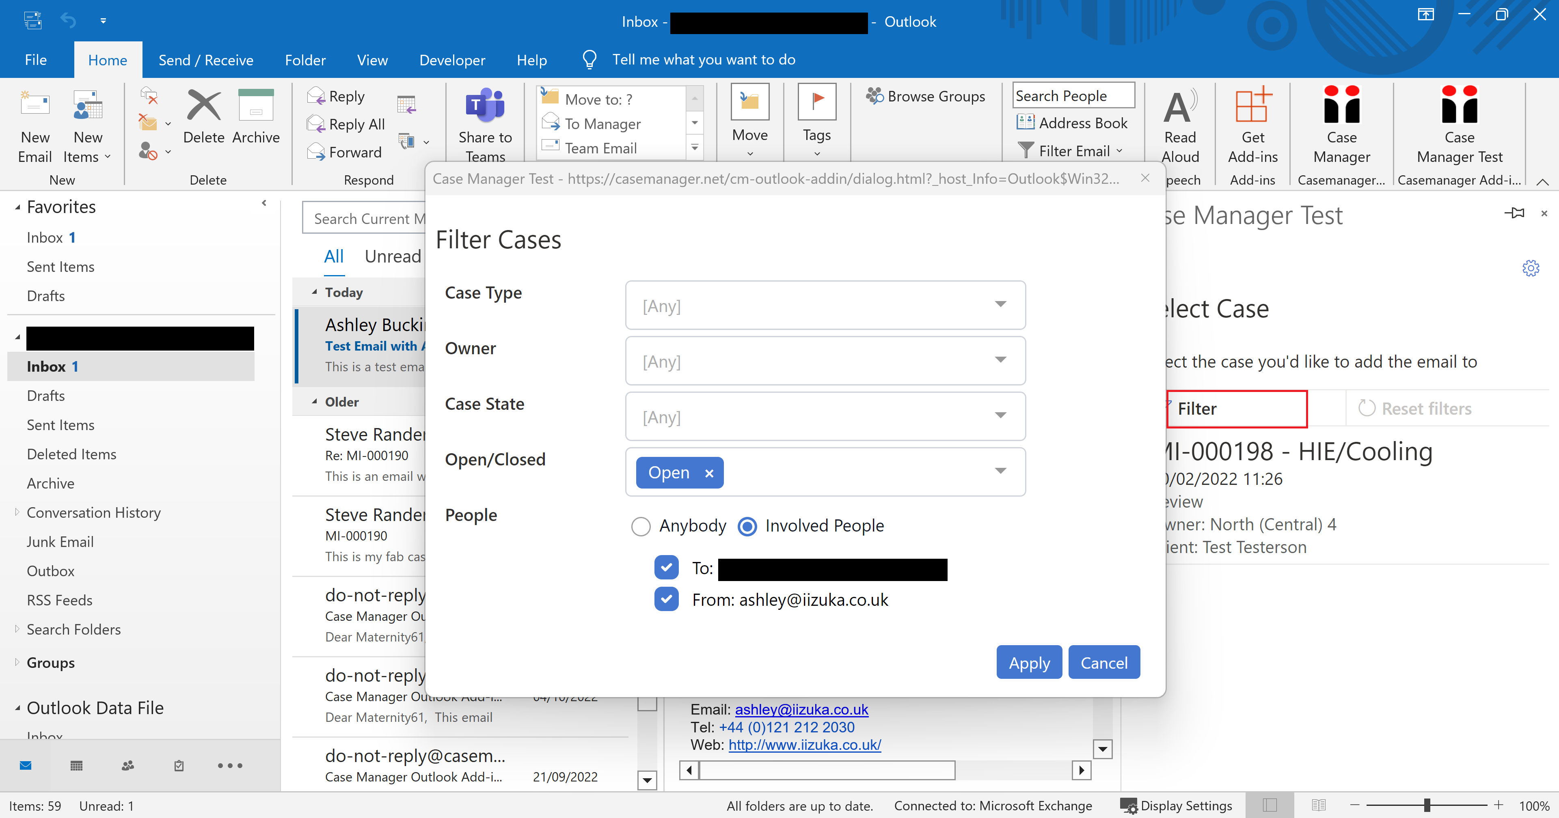This screenshot has height=818, width=1559.
Task: Expand the Search Folders node
Action: point(17,629)
